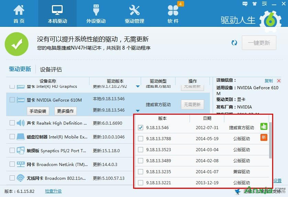The height and width of the screenshot is (197, 288).
Task: Open the feedback chat bubble icon
Action: point(245,4)
